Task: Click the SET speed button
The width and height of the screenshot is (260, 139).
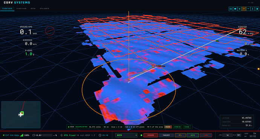Action: coord(239,135)
